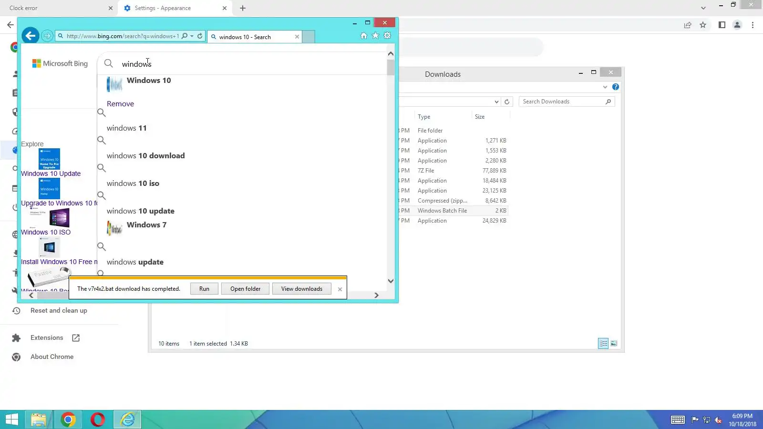This screenshot has width=763, height=429.
Task: Click the Search Downloads magnifier icon
Action: [x=608, y=102]
